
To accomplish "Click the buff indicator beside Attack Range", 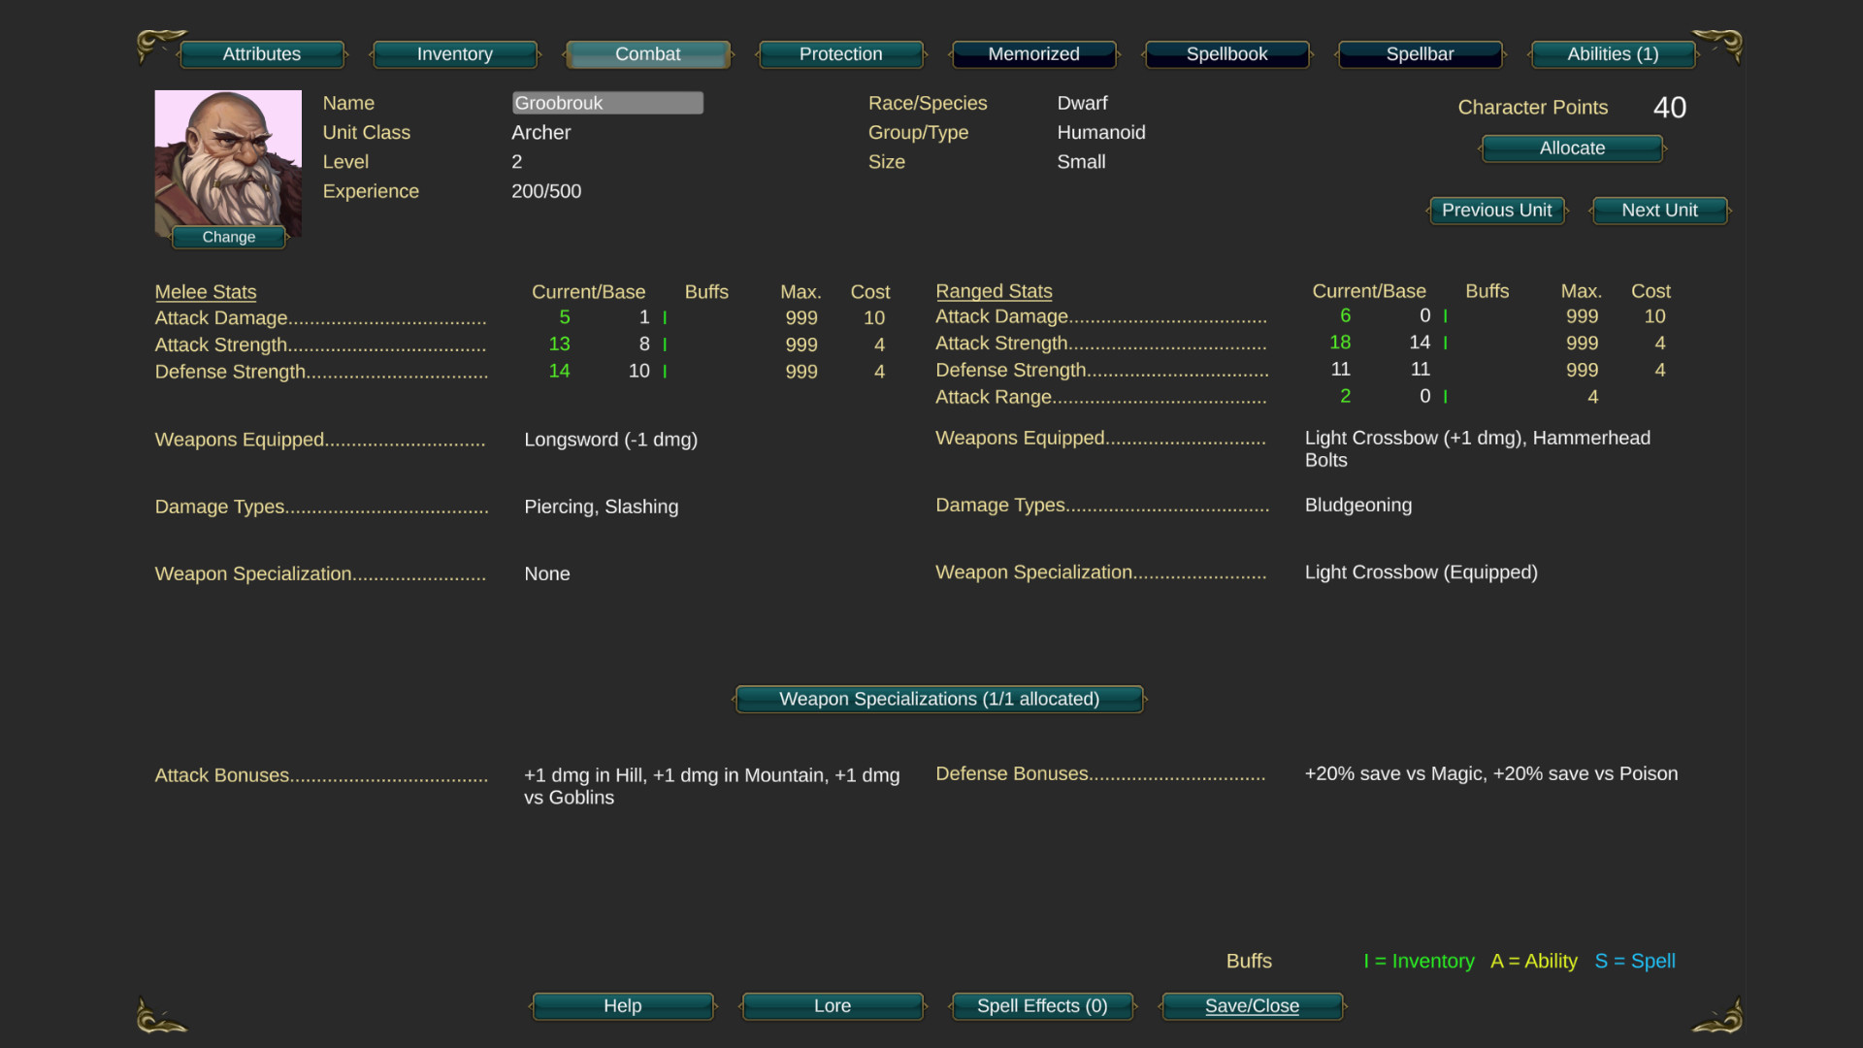I will point(1445,396).
